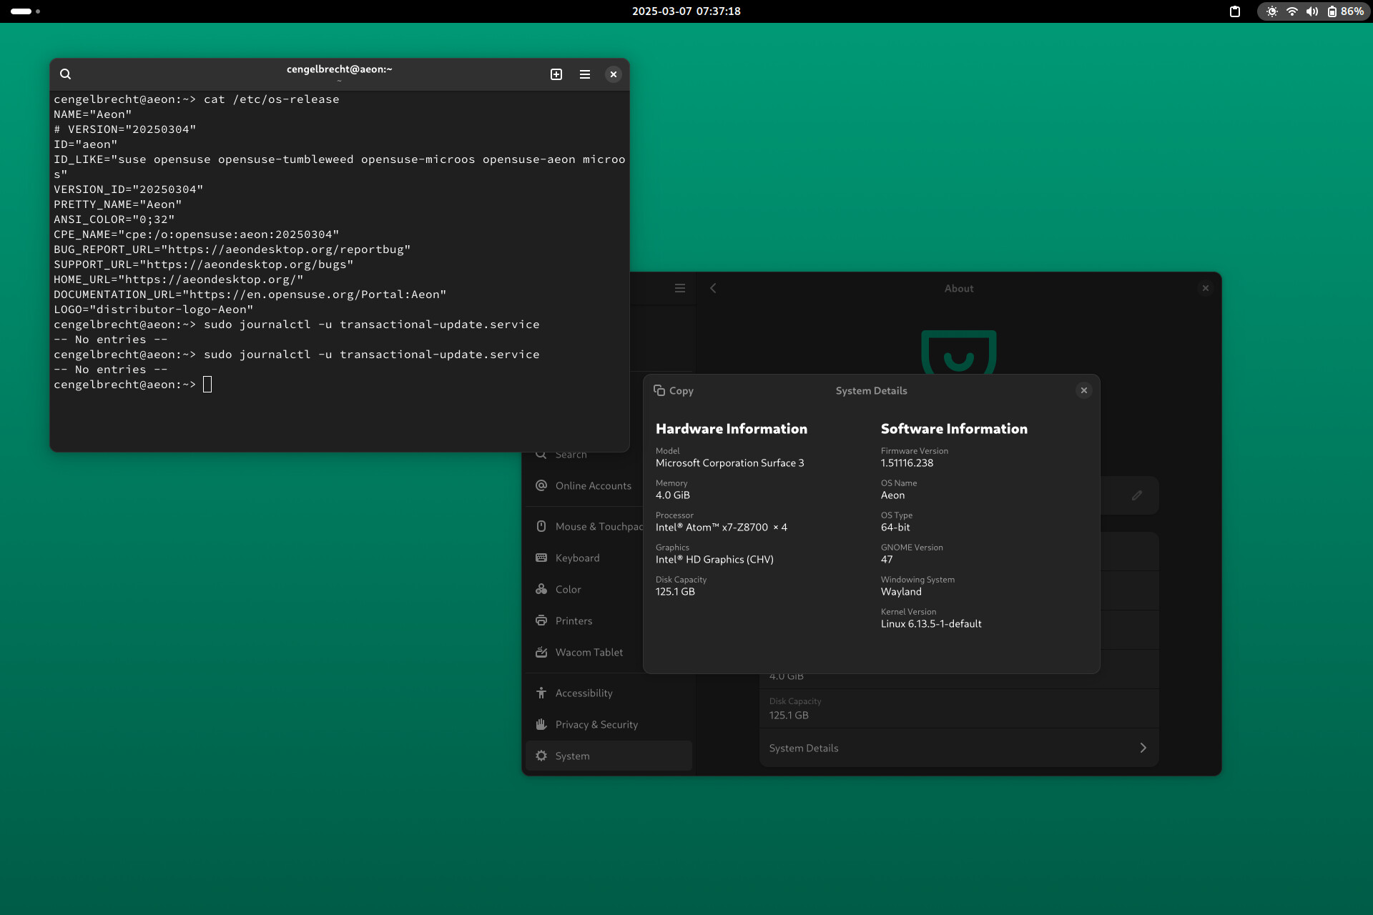Click the Privacy hand icon

541,724
